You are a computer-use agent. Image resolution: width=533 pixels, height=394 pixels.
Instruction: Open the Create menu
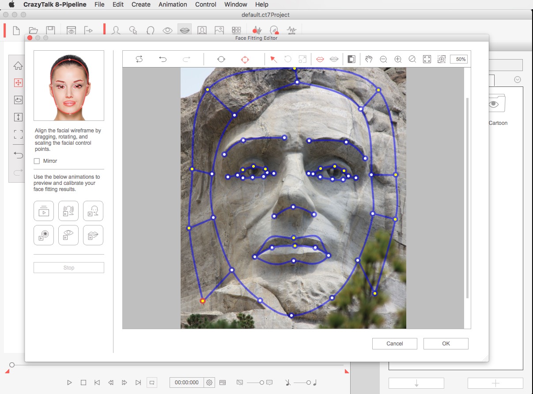[x=141, y=4]
